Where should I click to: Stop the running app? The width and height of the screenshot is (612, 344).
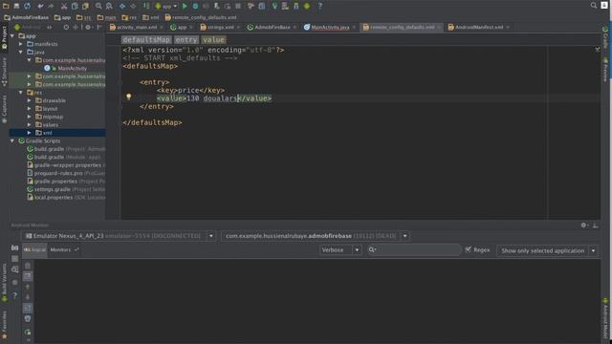click(x=238, y=6)
